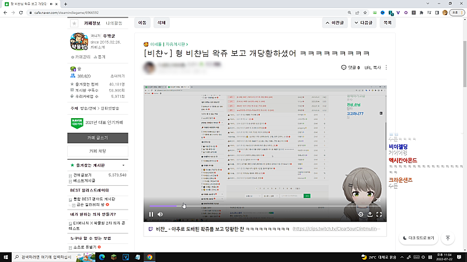The height and width of the screenshot is (262, 467).
Task: Collapse the 즐겨찾는 게시판 section
Action: point(123,166)
